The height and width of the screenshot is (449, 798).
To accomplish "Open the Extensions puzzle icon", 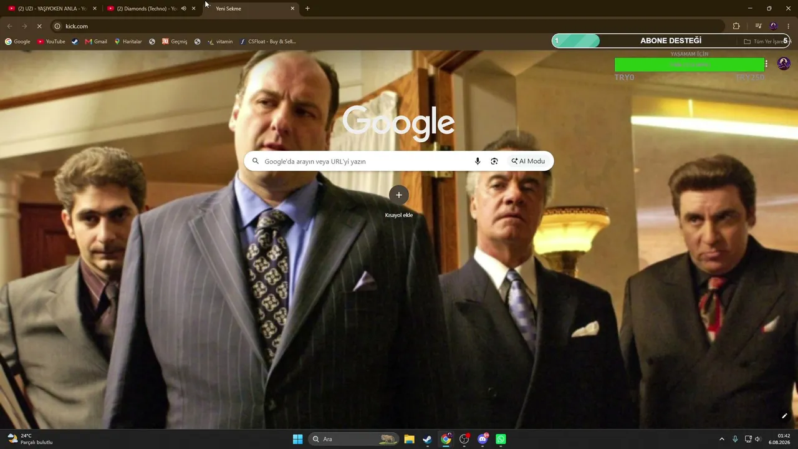I will (x=736, y=26).
